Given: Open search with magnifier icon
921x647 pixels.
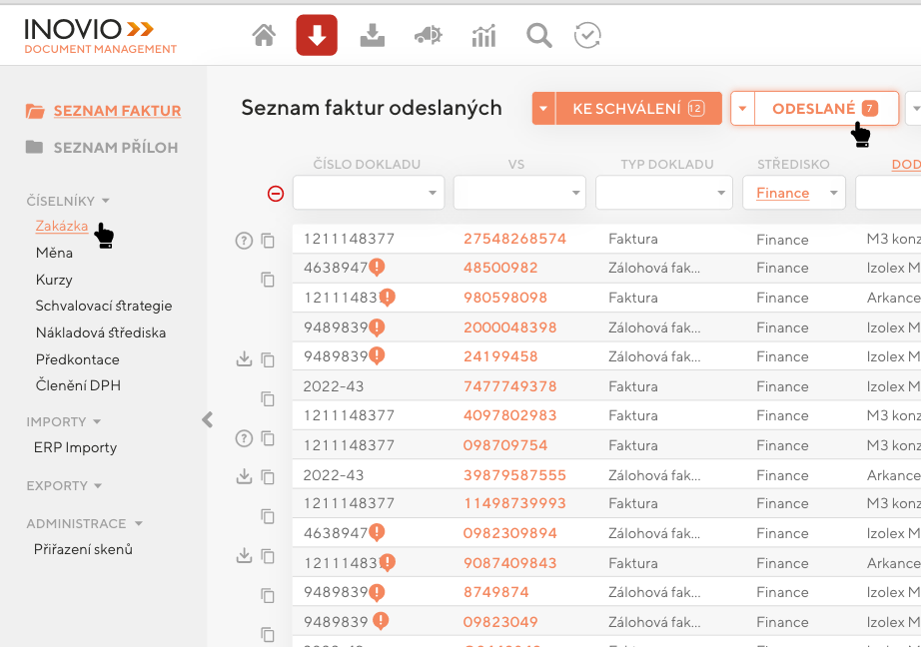Looking at the screenshot, I should (539, 36).
